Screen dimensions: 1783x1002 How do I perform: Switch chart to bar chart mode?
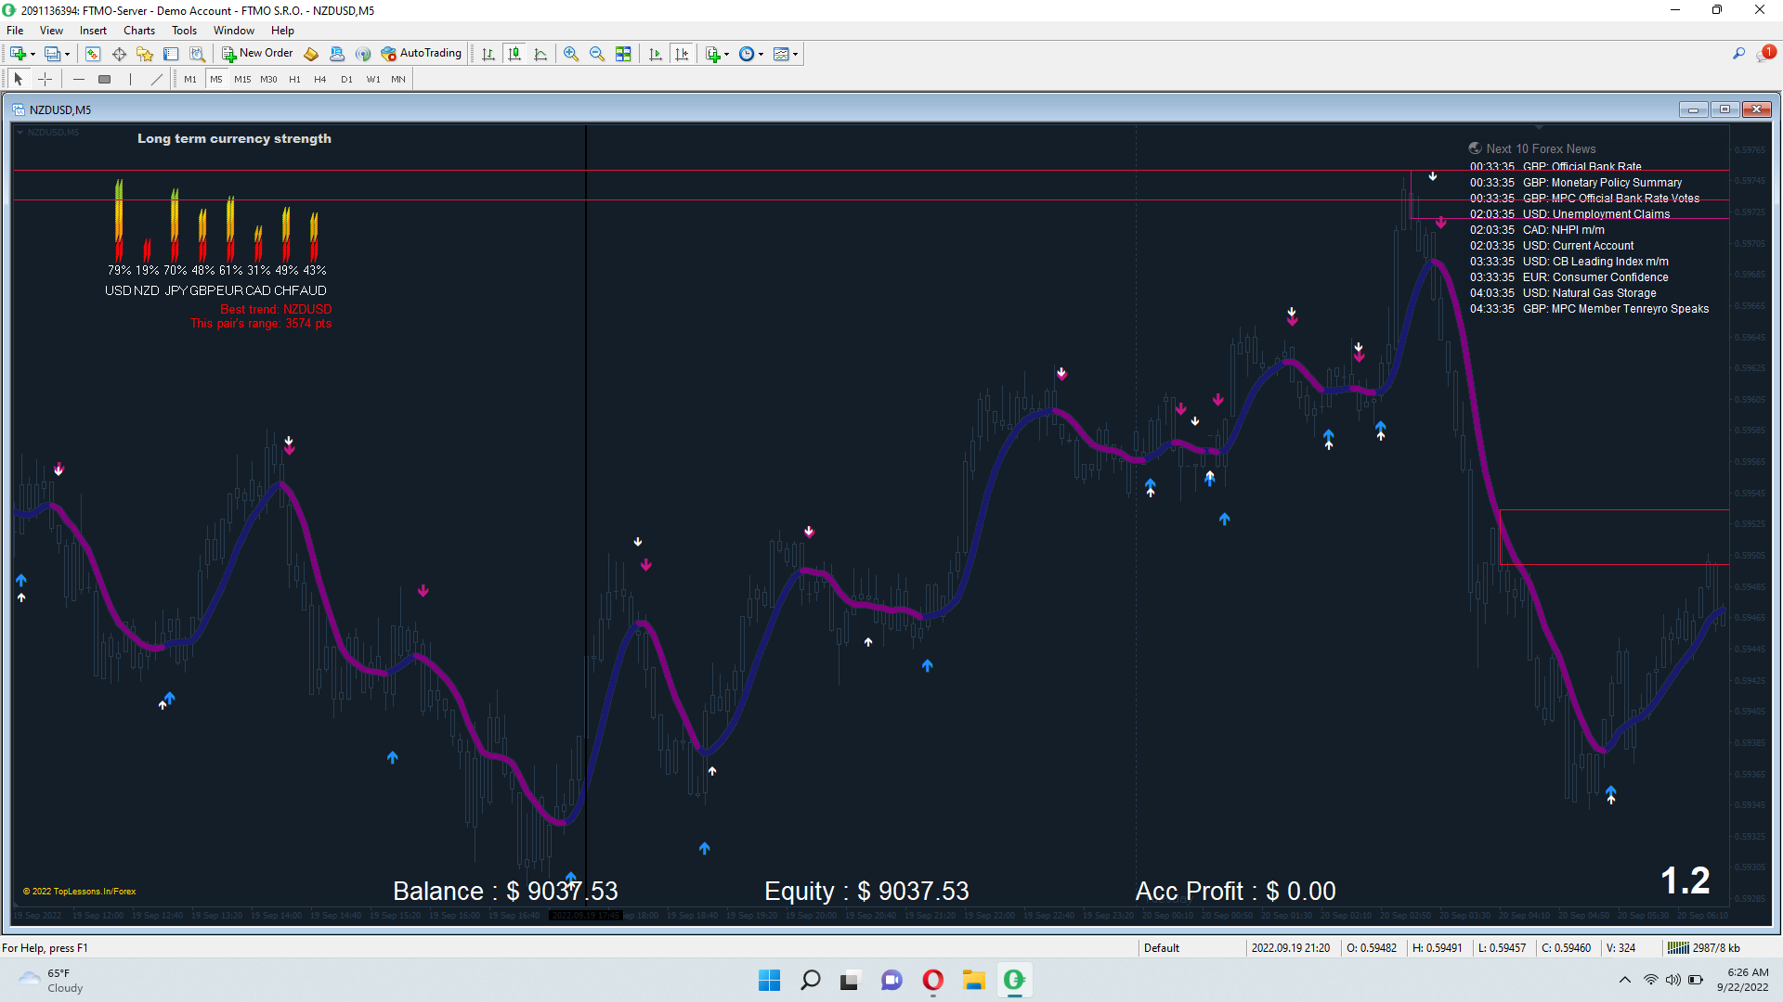click(x=488, y=54)
